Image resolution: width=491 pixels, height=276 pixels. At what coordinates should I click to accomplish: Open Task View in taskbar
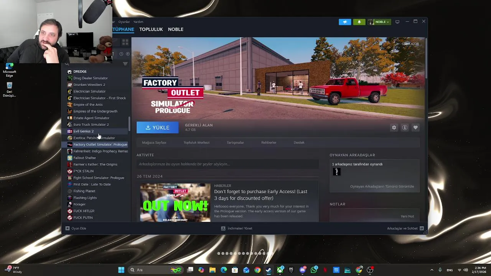(190, 270)
